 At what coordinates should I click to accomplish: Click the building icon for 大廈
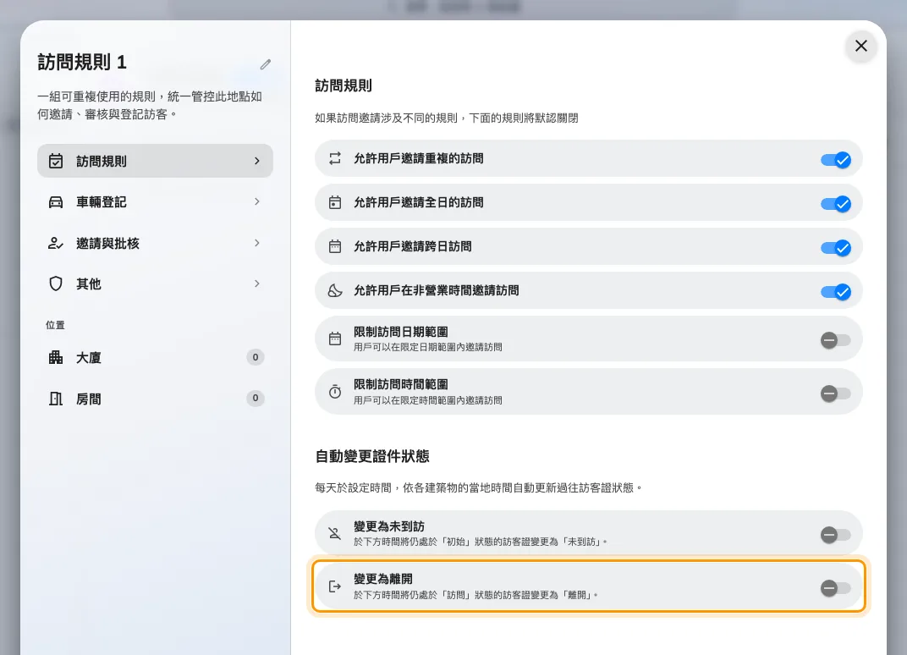tap(56, 357)
